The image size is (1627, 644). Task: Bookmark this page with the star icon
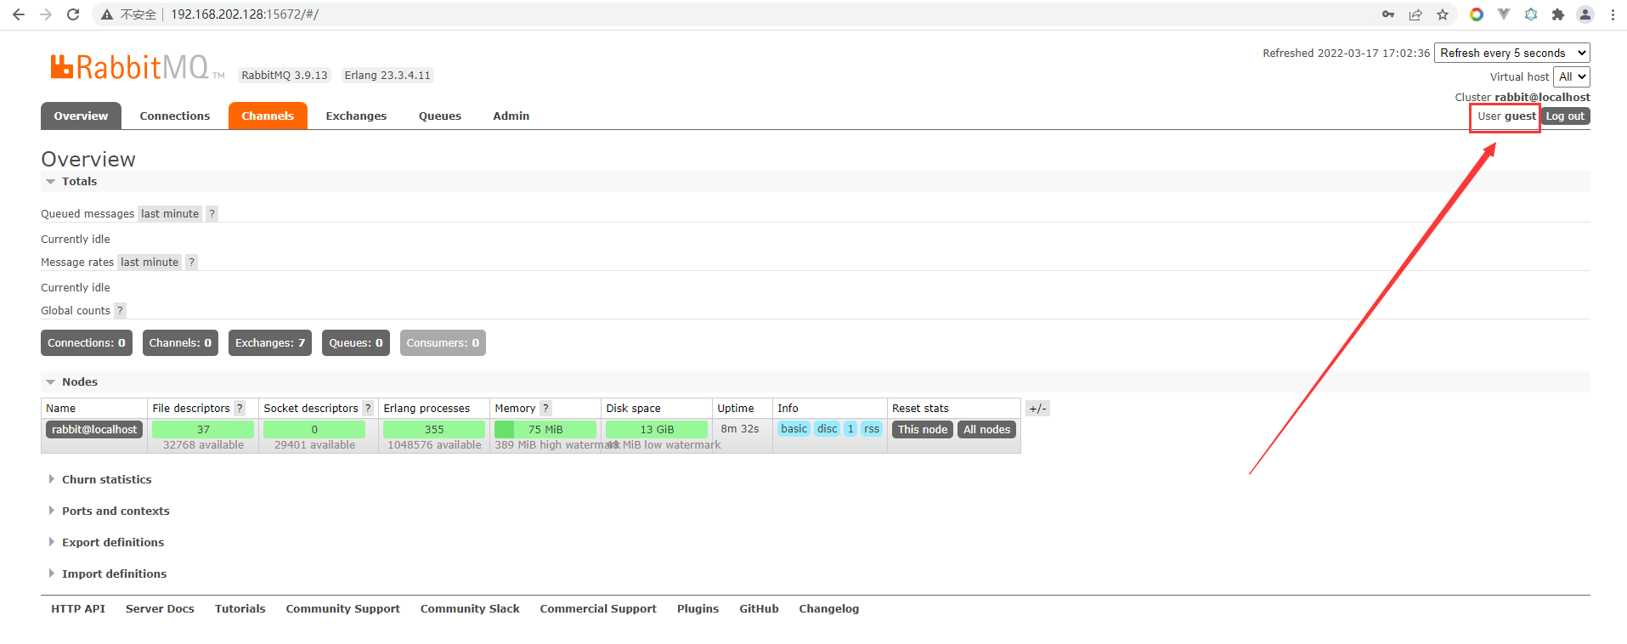1443,14
